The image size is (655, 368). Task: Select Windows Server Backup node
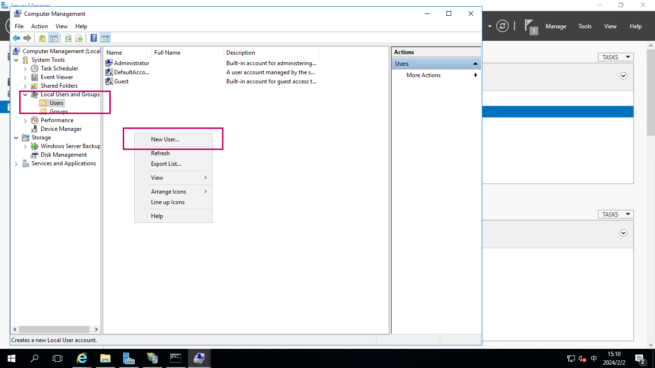tap(70, 146)
